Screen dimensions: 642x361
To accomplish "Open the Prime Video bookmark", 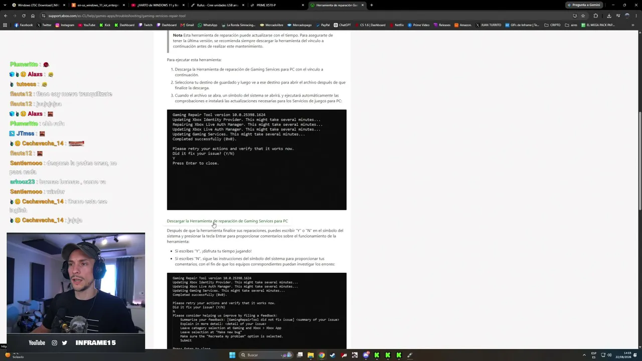I will point(419,25).
